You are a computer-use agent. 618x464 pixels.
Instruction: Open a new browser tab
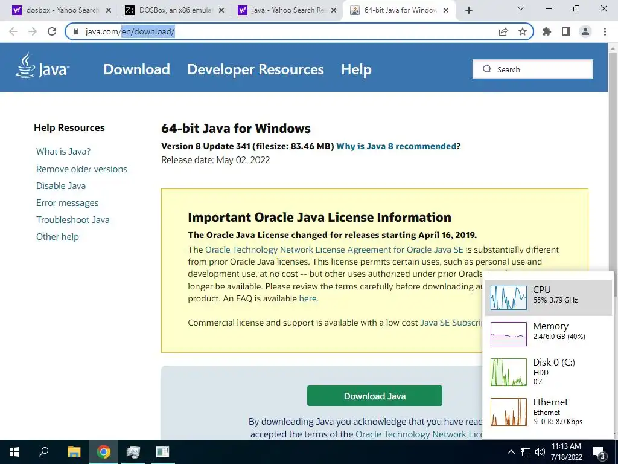pyautogui.click(x=468, y=10)
